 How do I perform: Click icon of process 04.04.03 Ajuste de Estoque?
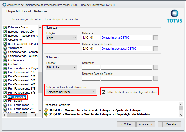(x=46, y=110)
